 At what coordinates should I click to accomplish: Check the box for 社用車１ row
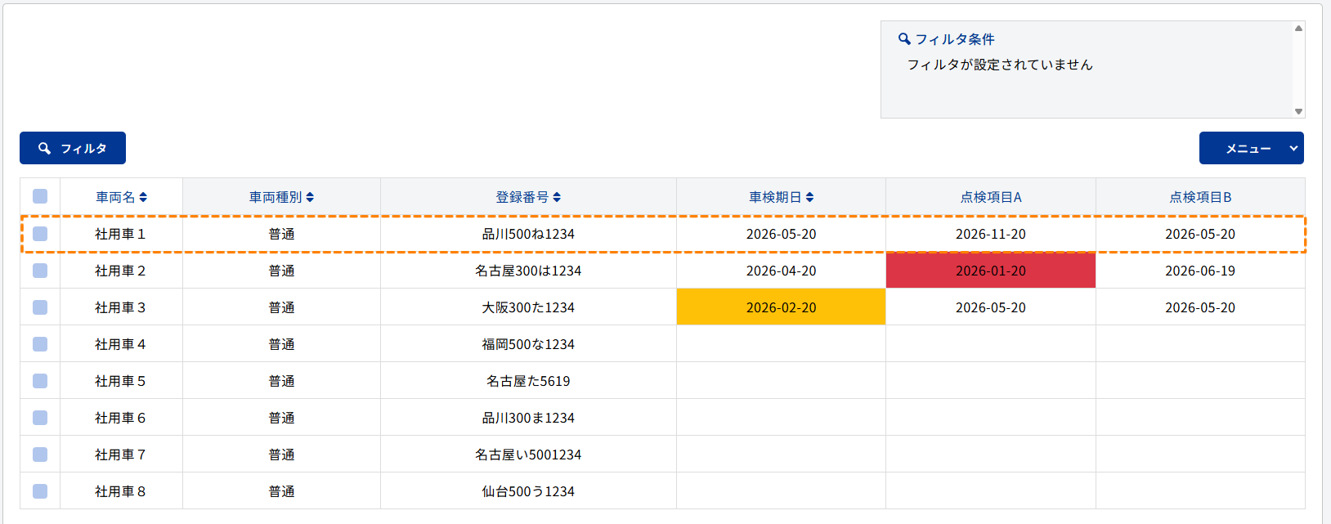pyautogui.click(x=40, y=234)
